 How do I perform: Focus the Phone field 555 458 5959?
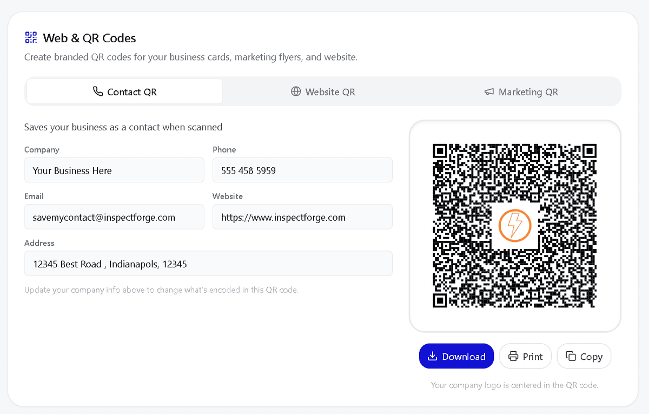pos(302,170)
